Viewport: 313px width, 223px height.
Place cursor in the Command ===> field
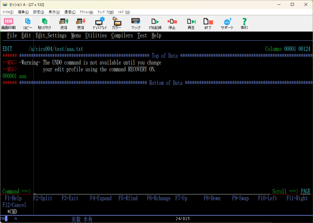(x=152, y=191)
